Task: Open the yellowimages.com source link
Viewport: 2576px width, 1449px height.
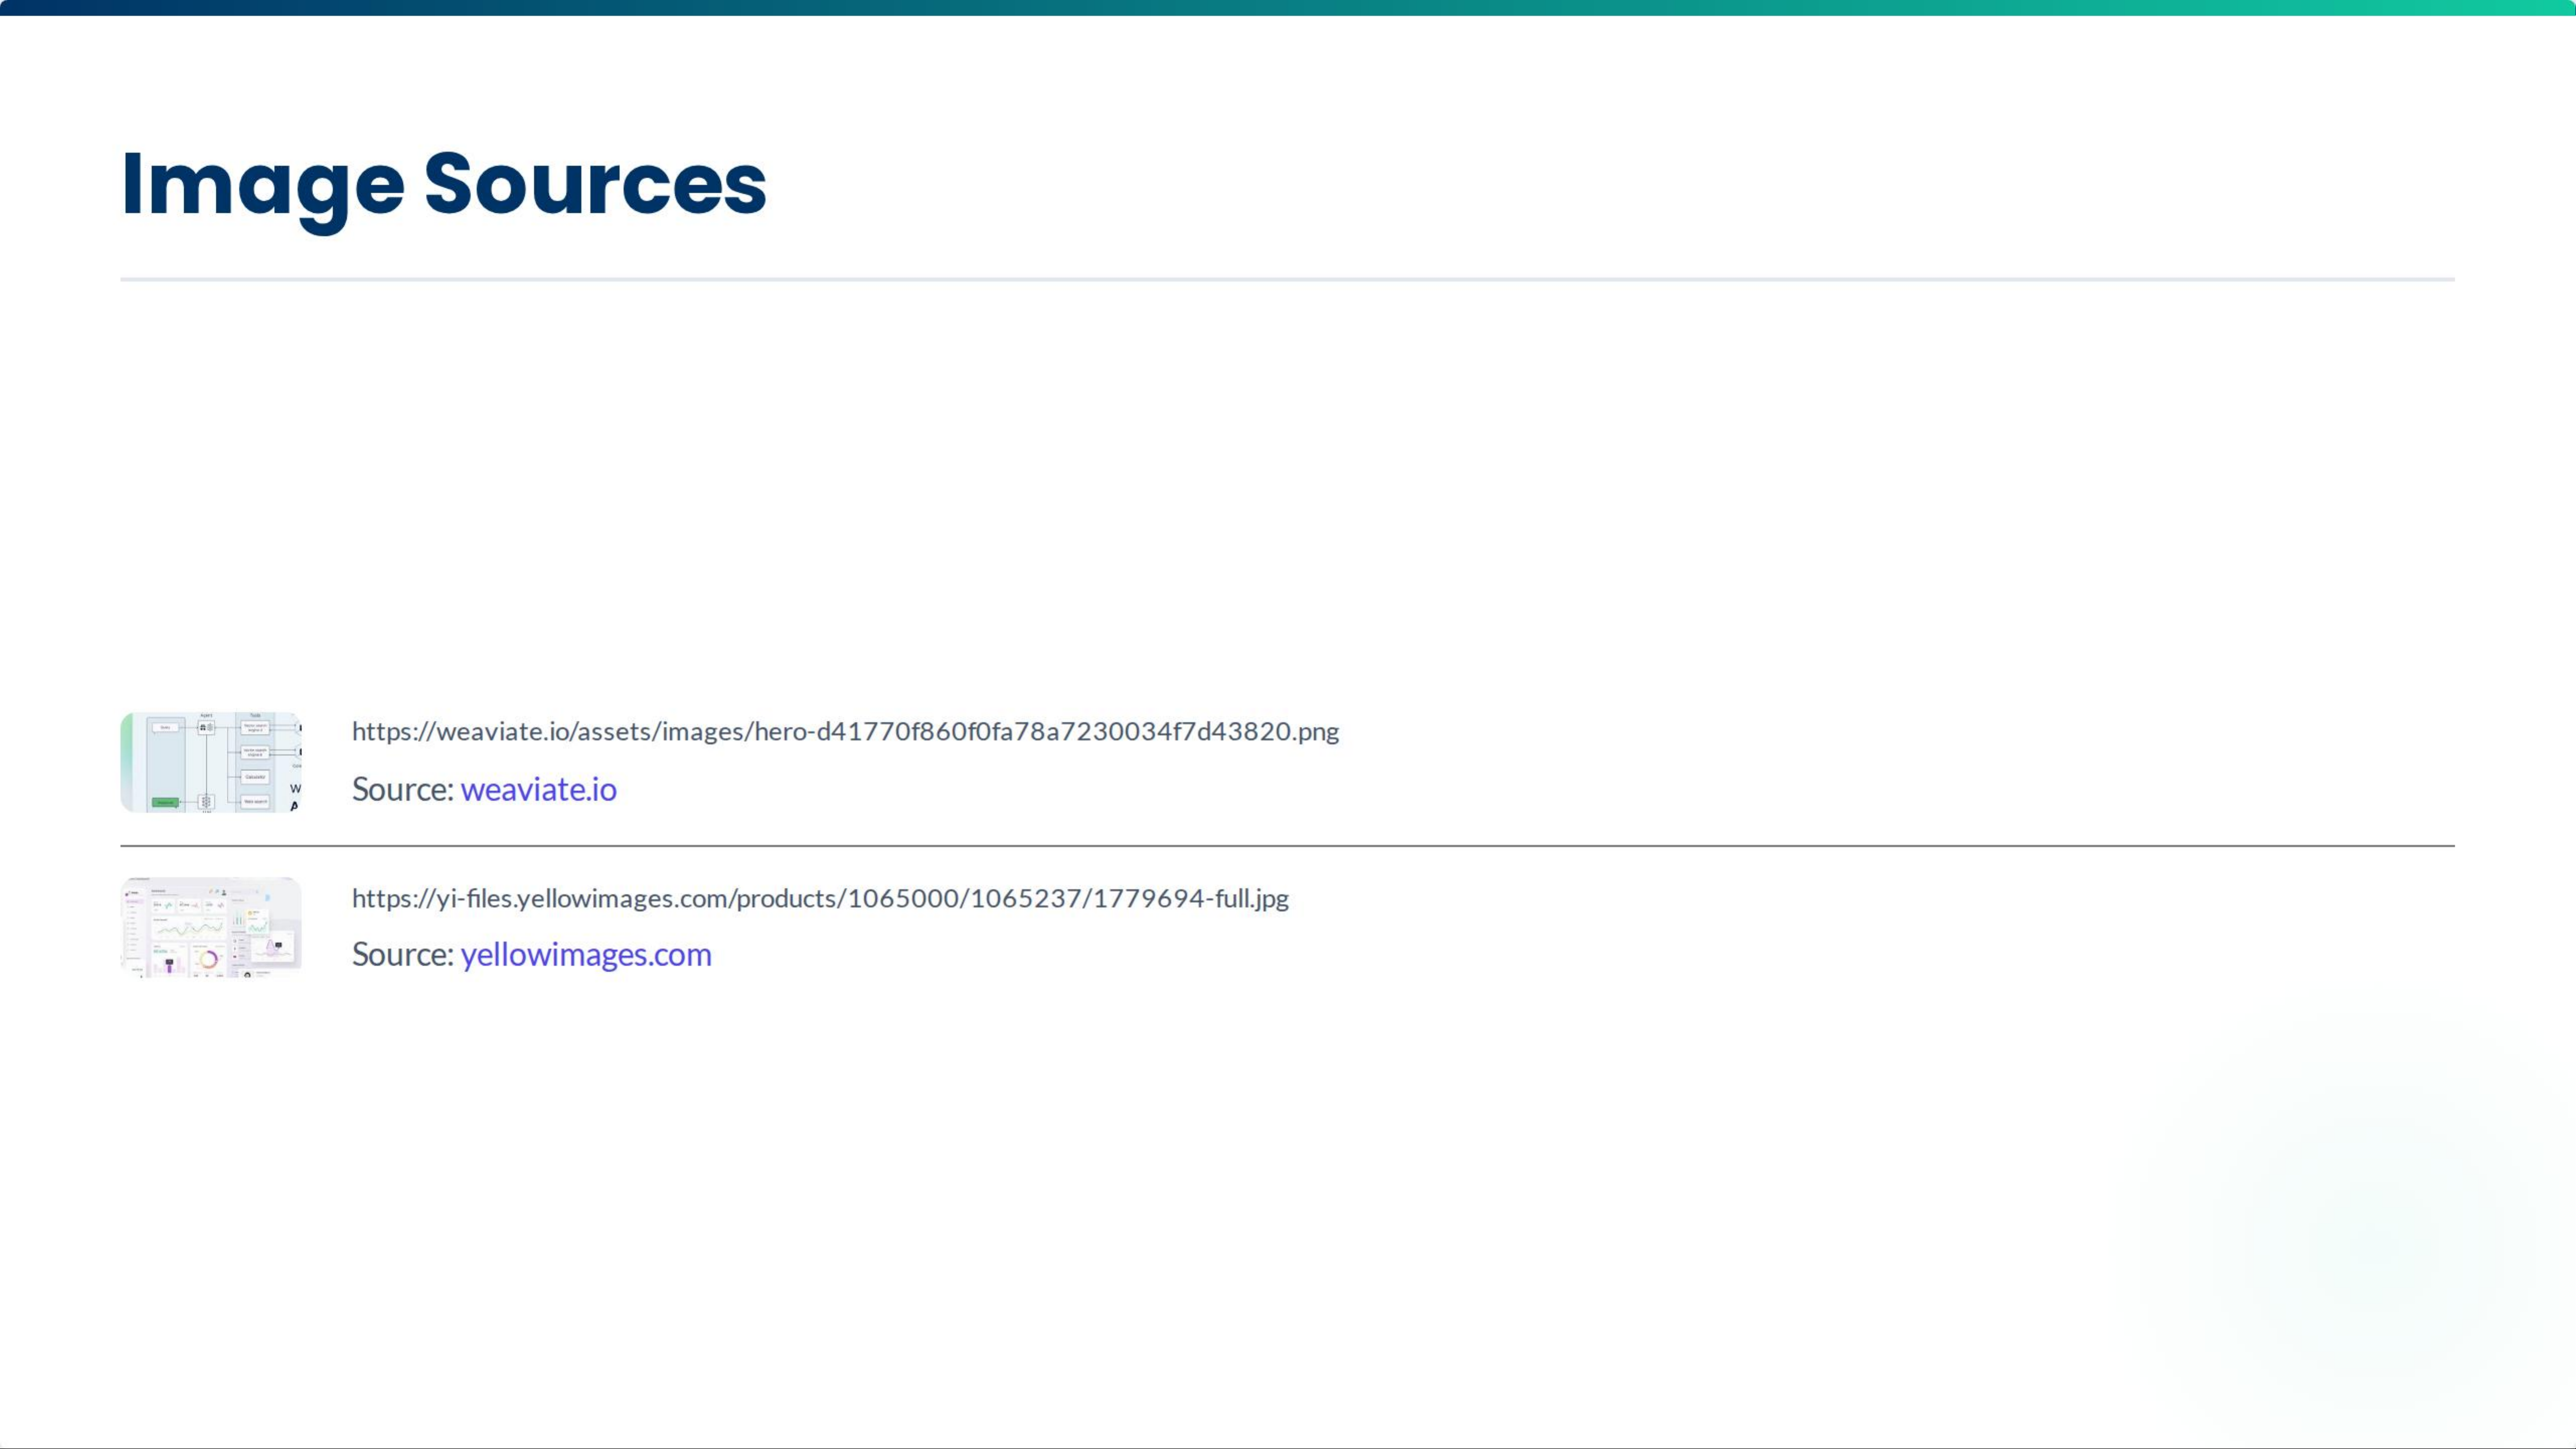Action: (x=585, y=955)
